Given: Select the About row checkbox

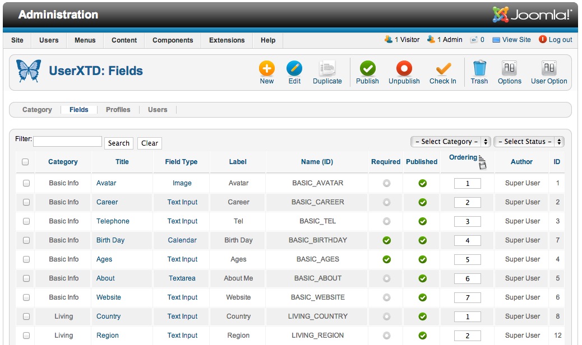Looking at the screenshot, I should coord(26,278).
